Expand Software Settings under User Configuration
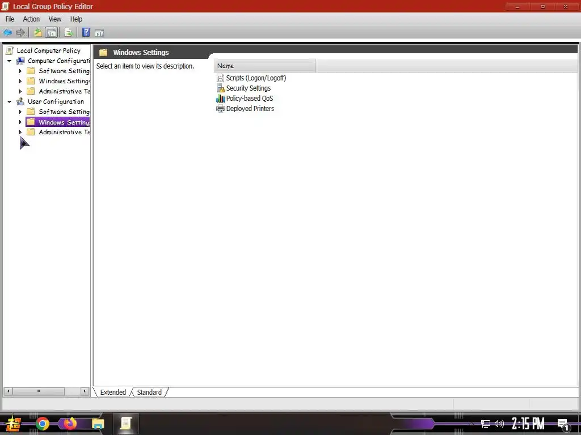This screenshot has height=435, width=581. coord(20,112)
